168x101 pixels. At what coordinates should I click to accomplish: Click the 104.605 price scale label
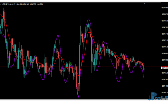click(165, 60)
